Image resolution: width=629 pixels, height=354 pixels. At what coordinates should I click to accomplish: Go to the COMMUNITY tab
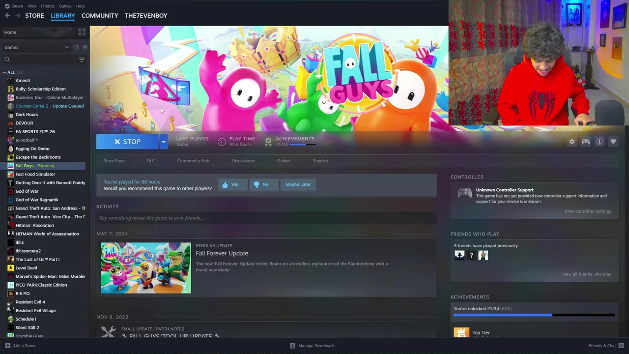[x=100, y=16]
